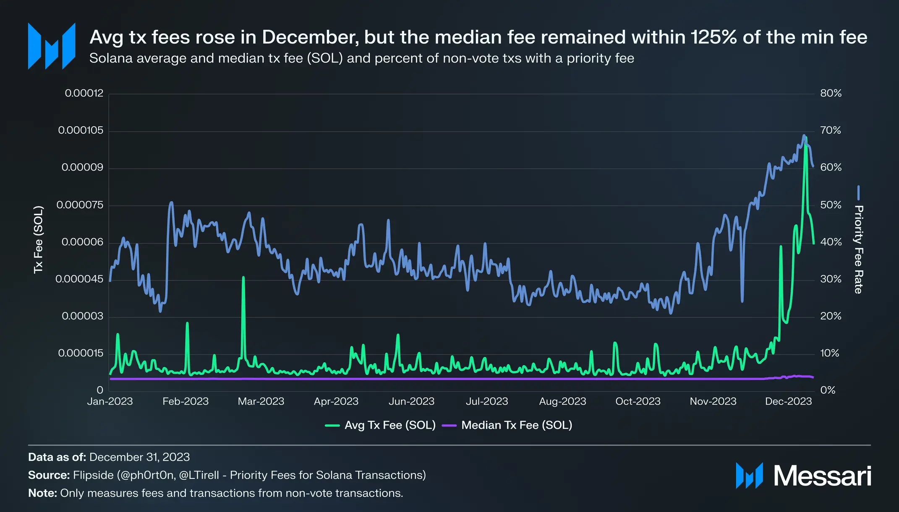Screen dimensions: 899x512
Task: Click the Priority Fee Rate axis label
Action: [858, 250]
